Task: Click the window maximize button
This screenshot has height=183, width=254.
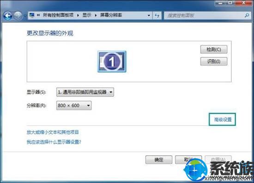Action: coord(230,3)
